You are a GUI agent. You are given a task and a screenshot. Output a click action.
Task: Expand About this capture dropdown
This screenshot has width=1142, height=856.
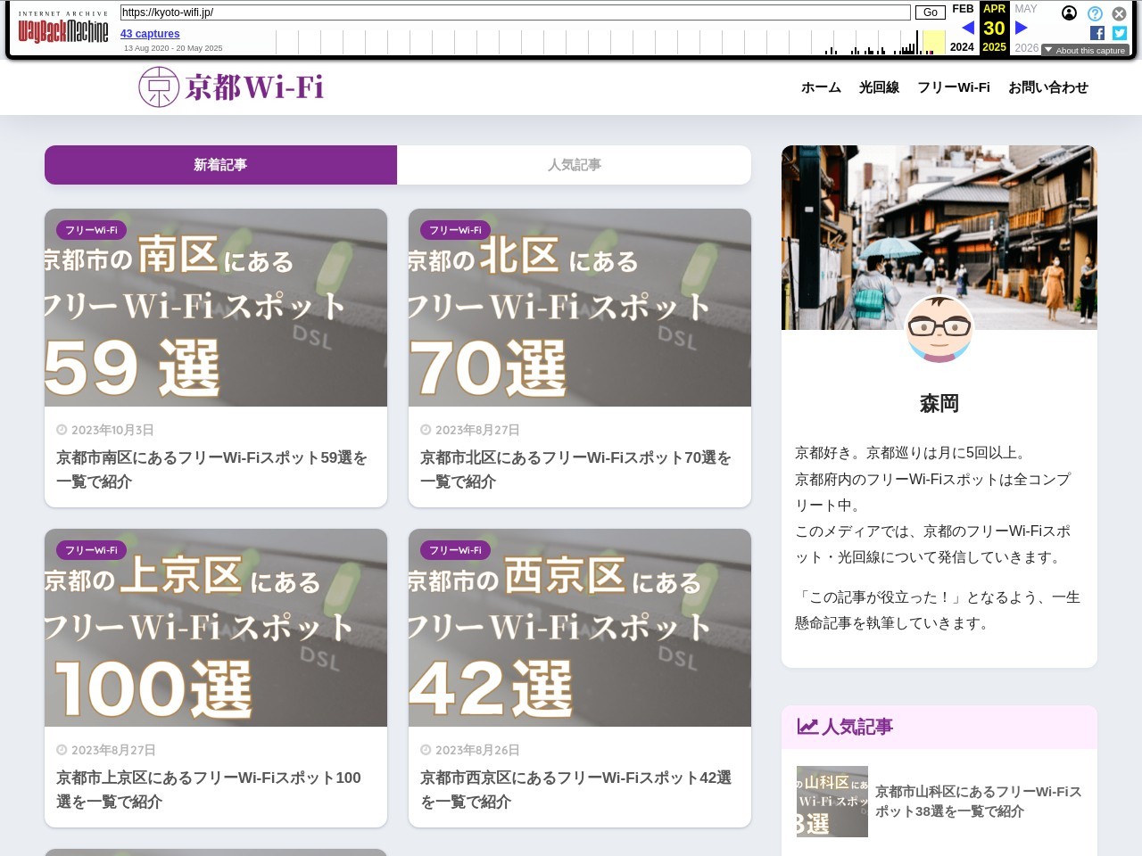coord(1085,50)
